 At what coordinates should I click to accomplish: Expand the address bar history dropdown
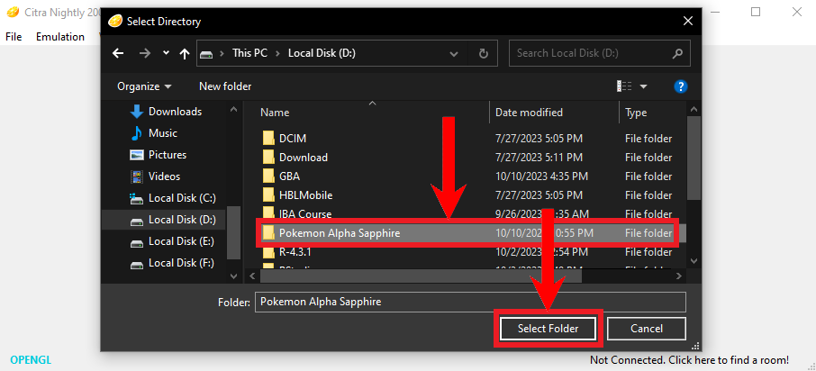click(458, 54)
